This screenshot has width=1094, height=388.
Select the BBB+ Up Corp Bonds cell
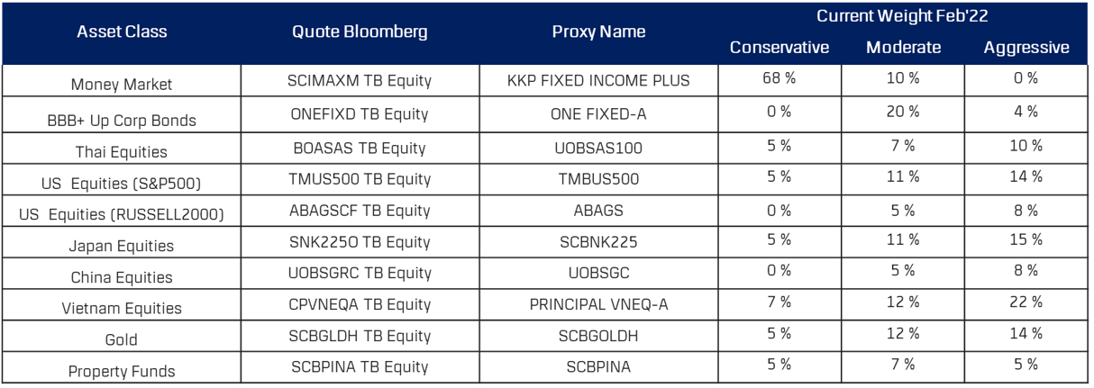pyautogui.click(x=122, y=120)
